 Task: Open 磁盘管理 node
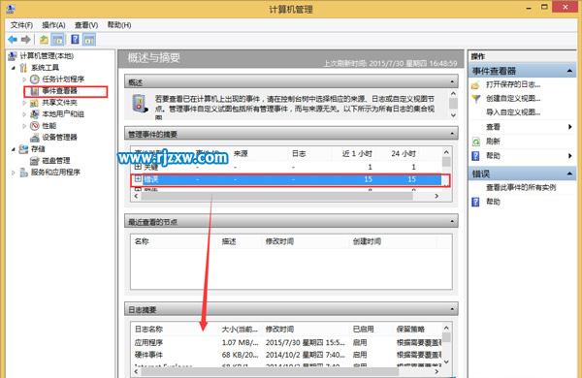(x=56, y=161)
